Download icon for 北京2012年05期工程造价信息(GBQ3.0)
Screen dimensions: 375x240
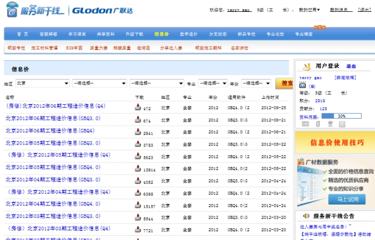(x=138, y=144)
